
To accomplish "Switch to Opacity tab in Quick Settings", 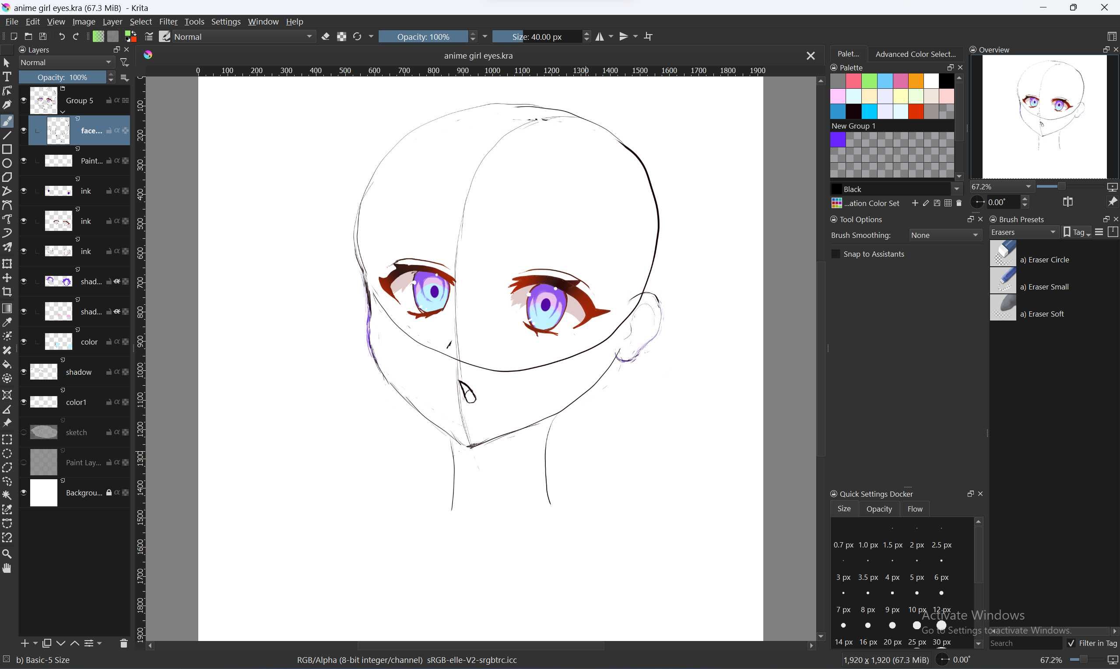I will point(879,509).
